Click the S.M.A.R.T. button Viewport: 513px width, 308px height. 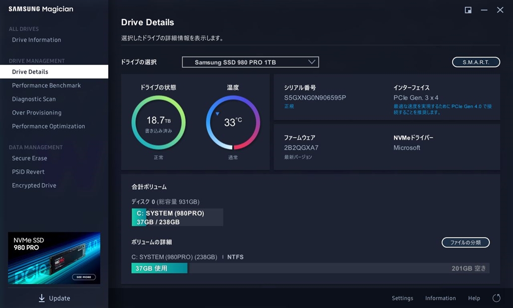pyautogui.click(x=476, y=62)
